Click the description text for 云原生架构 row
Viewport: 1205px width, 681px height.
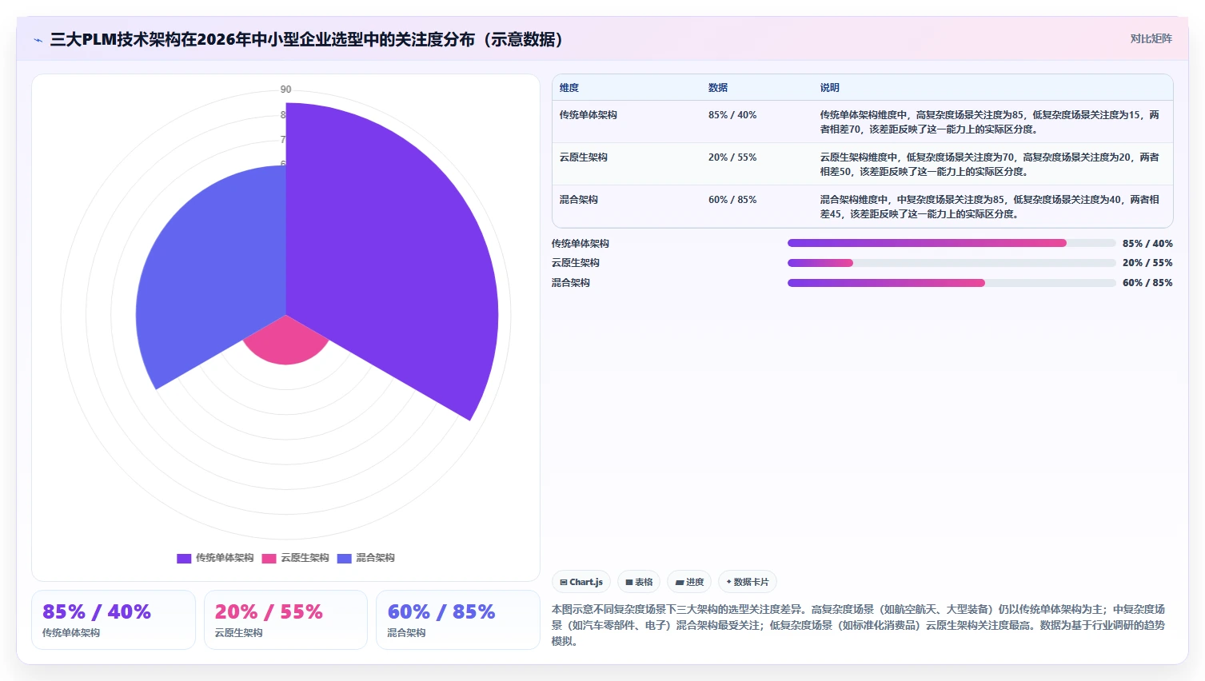(x=990, y=165)
